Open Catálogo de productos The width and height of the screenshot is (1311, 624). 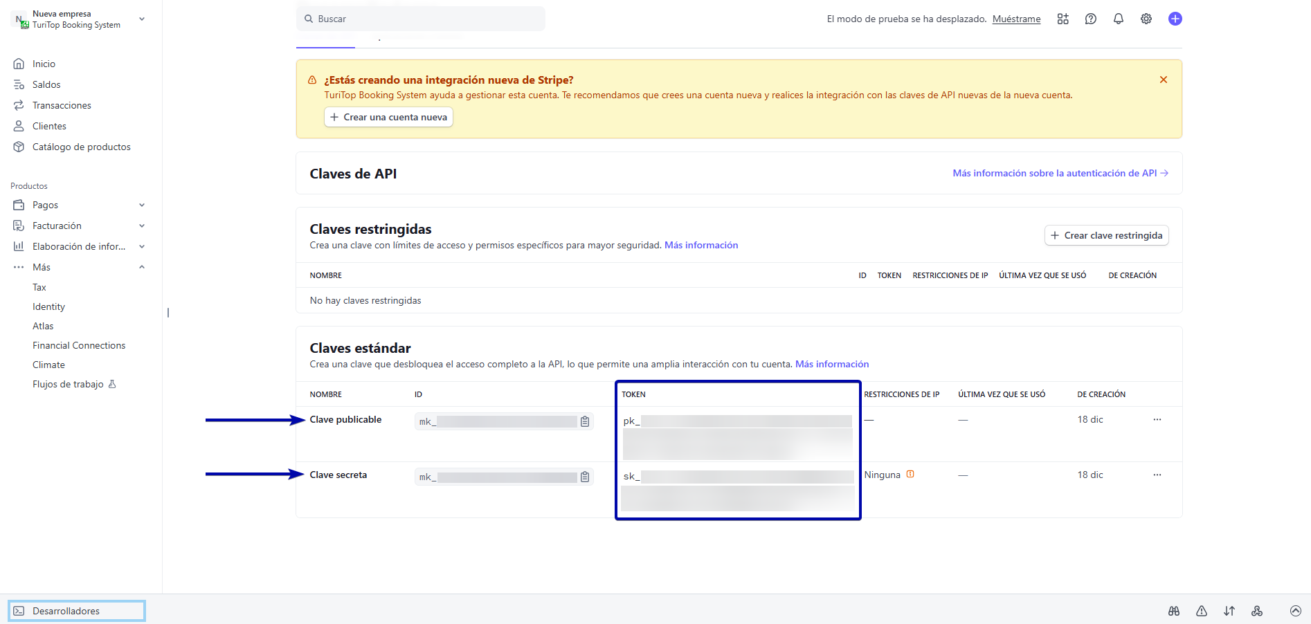click(x=81, y=147)
